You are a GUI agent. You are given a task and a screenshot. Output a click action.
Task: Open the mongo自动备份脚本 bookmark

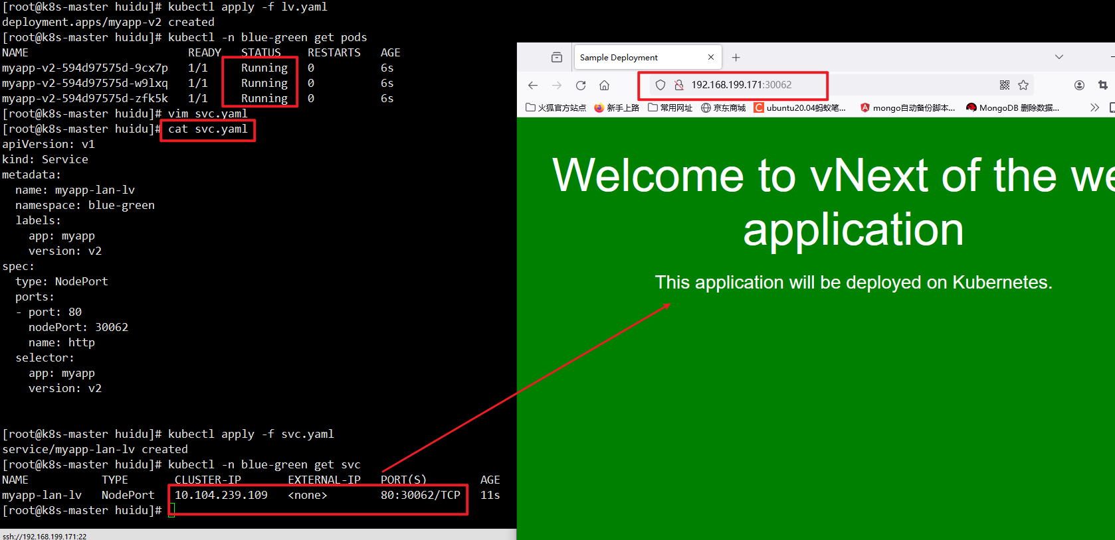click(908, 107)
